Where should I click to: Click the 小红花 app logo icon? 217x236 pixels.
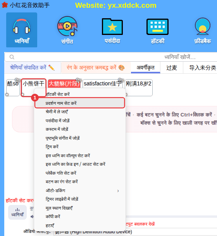(x=5, y=5)
